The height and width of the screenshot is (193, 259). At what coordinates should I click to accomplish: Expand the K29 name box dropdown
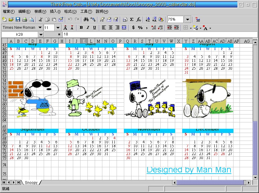pos(41,35)
